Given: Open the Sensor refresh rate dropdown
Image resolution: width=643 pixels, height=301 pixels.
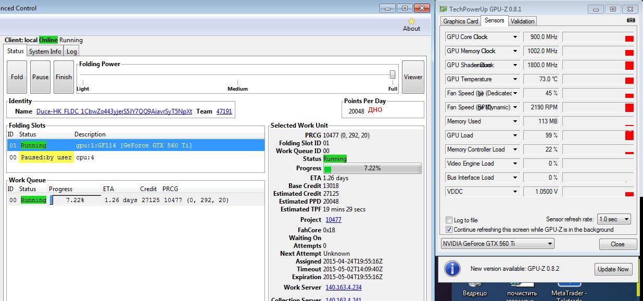Looking at the screenshot, I should [x=613, y=219].
